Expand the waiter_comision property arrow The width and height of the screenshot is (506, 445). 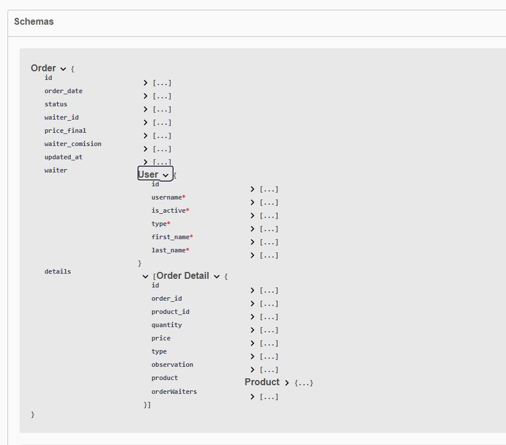pyautogui.click(x=145, y=149)
